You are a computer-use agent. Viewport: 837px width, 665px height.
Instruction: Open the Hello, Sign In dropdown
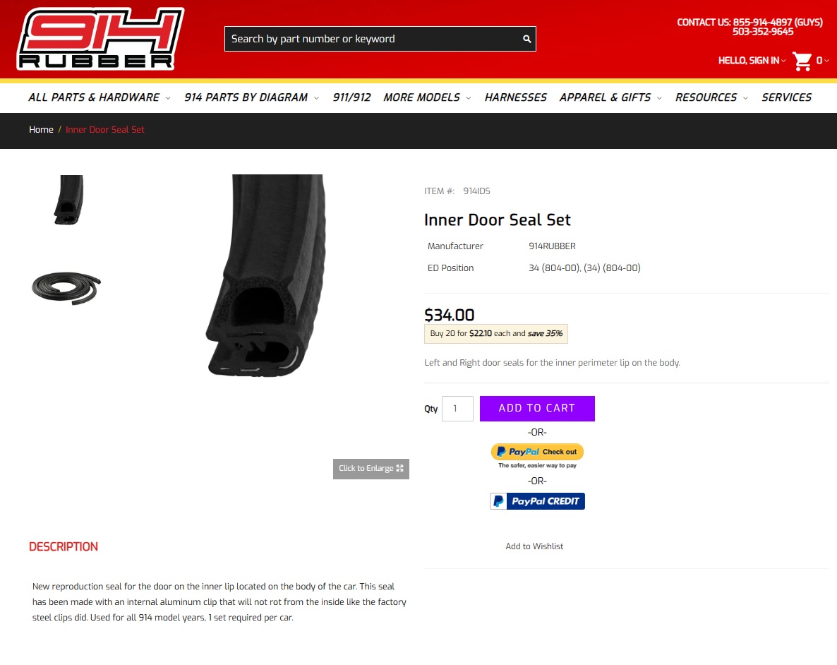(752, 61)
